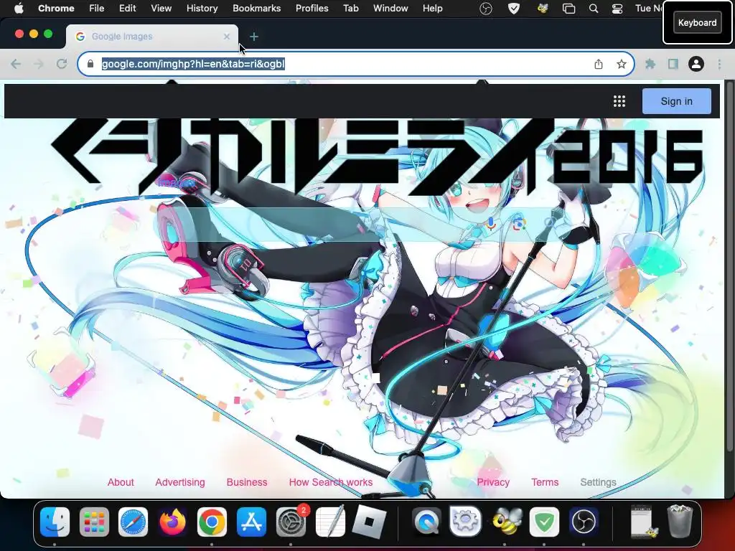Open the History menu
The height and width of the screenshot is (551, 735).
click(x=202, y=8)
